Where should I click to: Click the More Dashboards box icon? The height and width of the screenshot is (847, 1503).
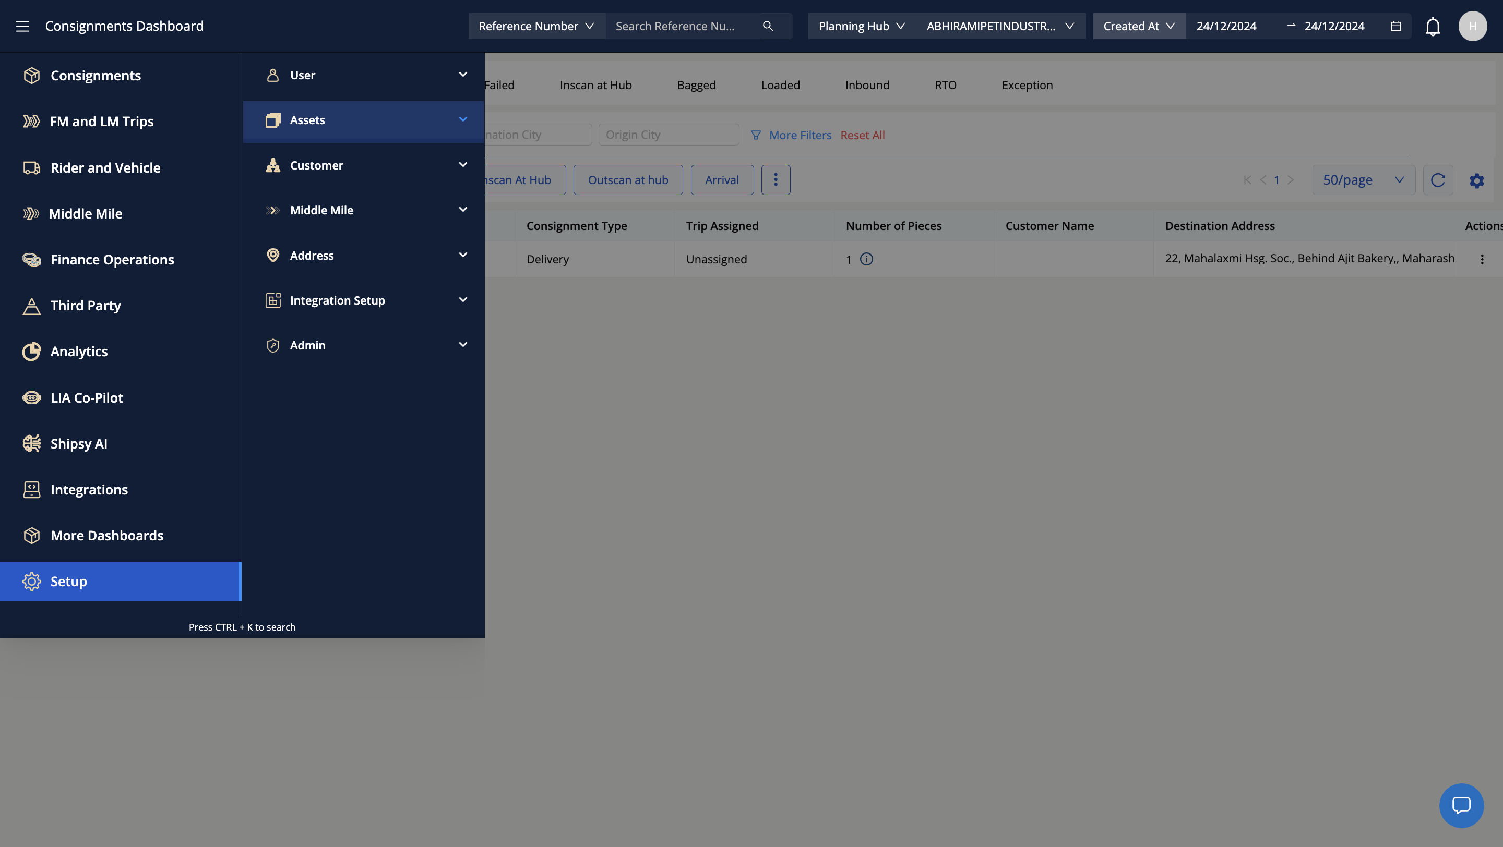point(31,536)
